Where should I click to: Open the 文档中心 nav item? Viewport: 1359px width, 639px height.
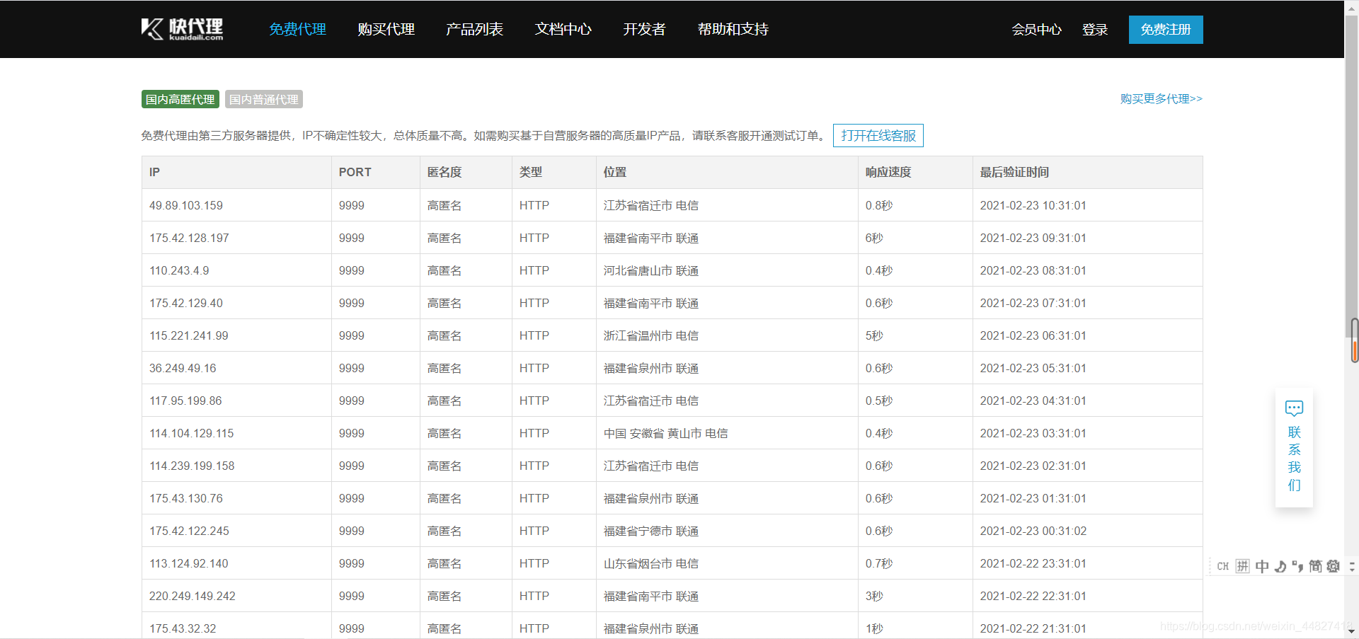tap(563, 29)
